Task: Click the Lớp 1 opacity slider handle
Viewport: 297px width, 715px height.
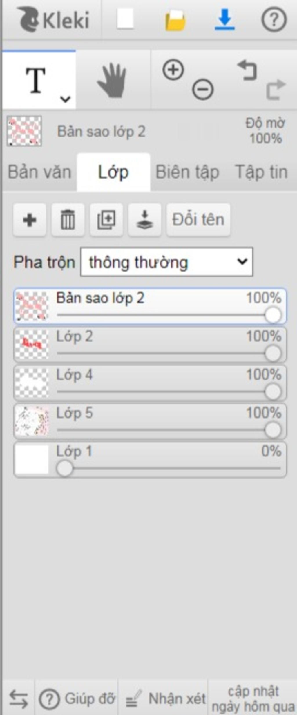Action: point(64,468)
